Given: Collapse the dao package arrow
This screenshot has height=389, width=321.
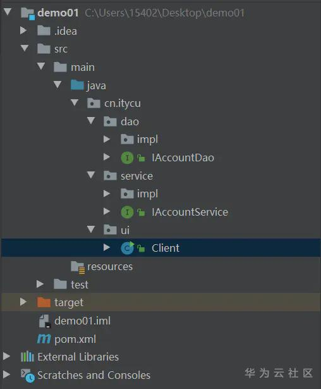Looking at the screenshot, I should pyautogui.click(x=91, y=121).
